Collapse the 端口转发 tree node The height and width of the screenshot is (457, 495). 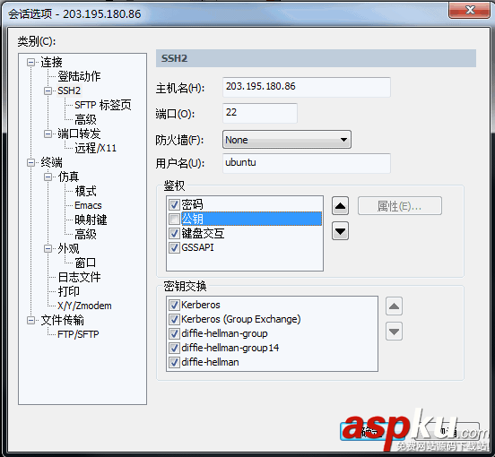coord(48,134)
